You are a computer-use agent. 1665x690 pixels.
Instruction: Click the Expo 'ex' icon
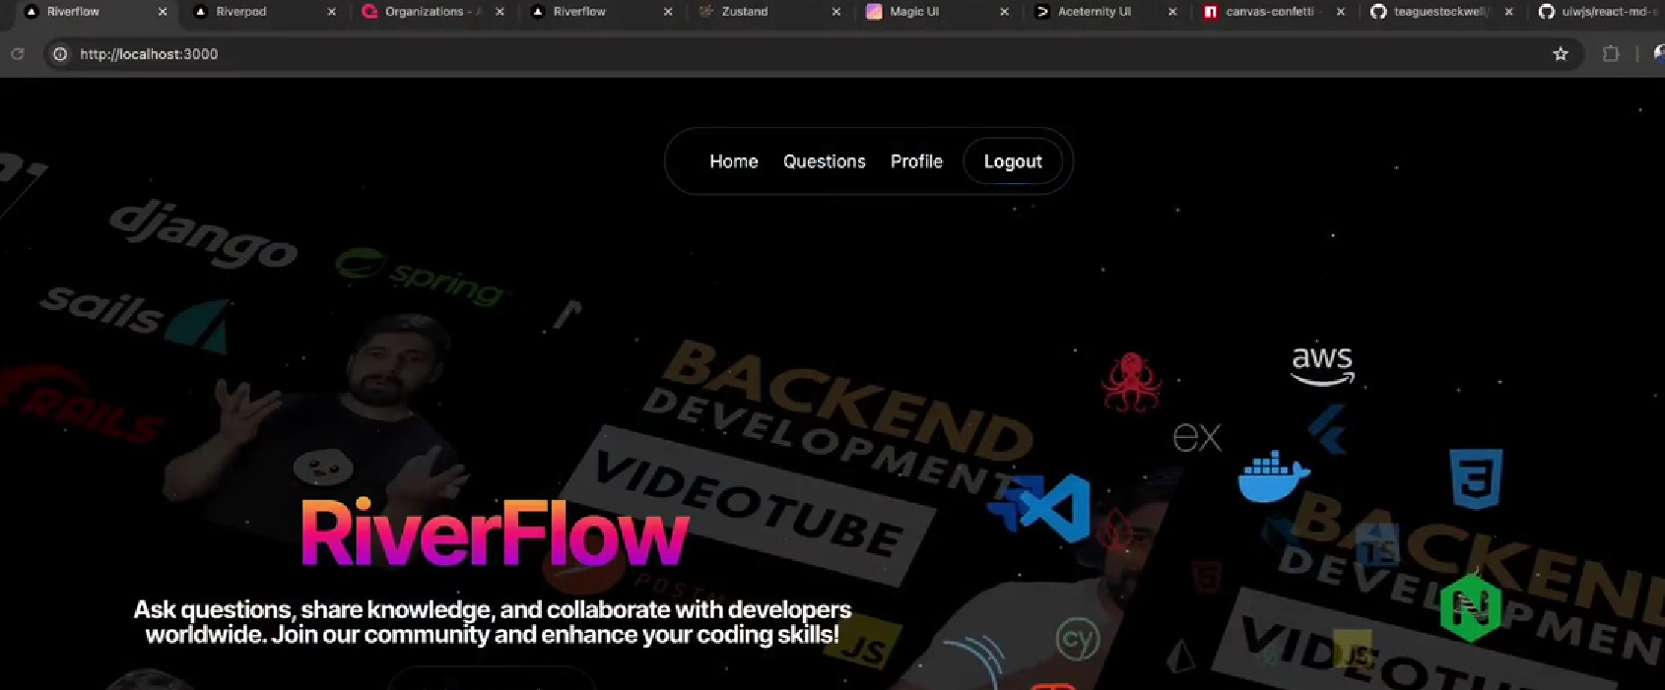coord(1197,437)
